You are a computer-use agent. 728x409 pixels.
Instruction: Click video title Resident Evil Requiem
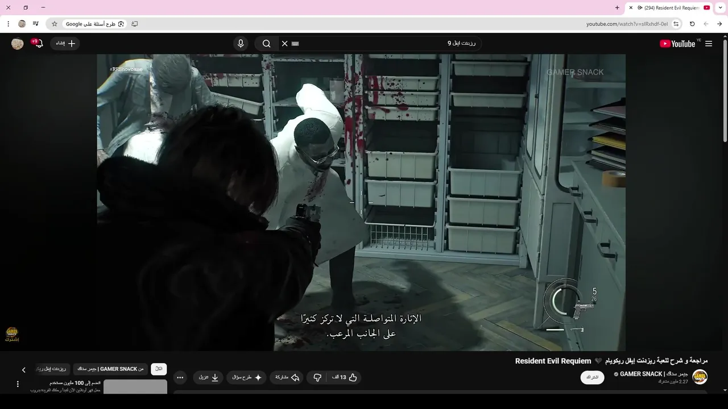[x=611, y=361]
